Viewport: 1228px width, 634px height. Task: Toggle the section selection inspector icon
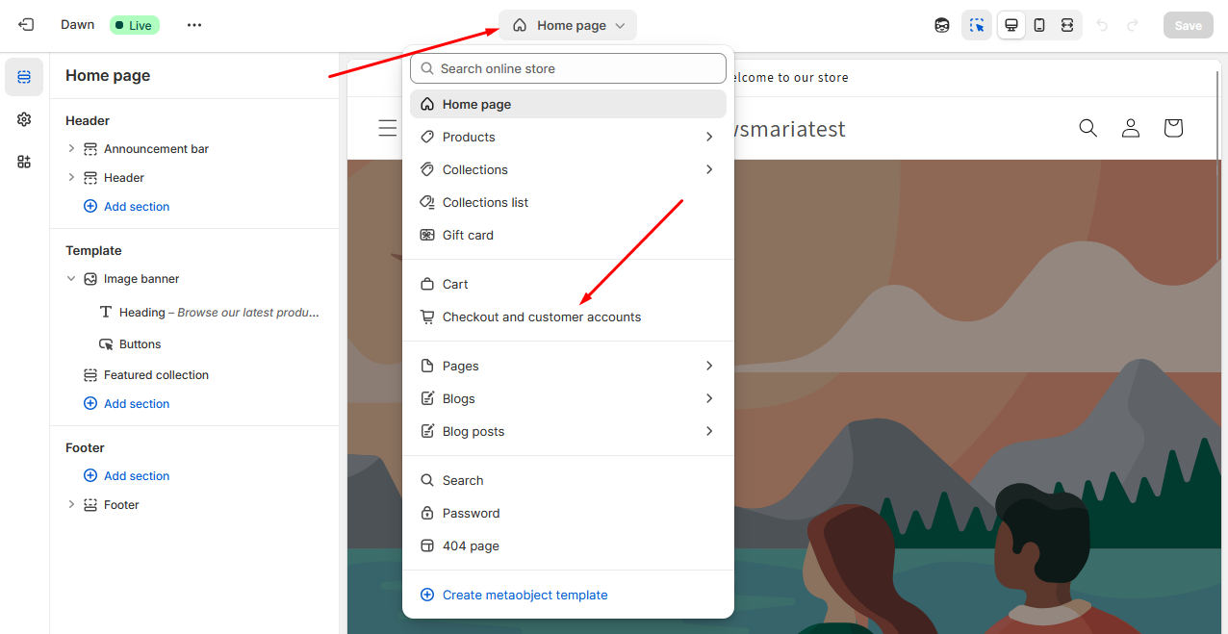click(977, 25)
